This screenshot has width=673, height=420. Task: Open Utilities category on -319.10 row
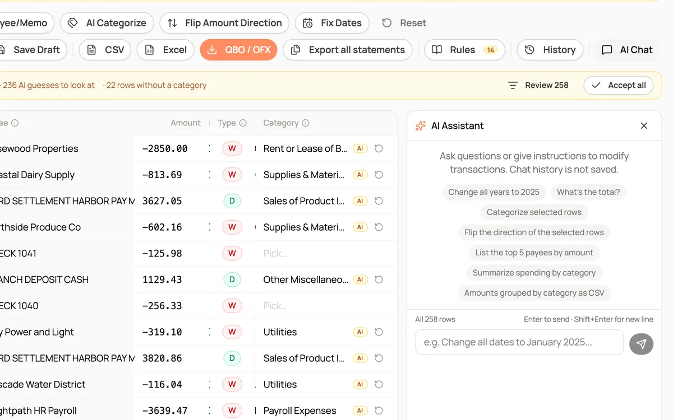point(280,332)
